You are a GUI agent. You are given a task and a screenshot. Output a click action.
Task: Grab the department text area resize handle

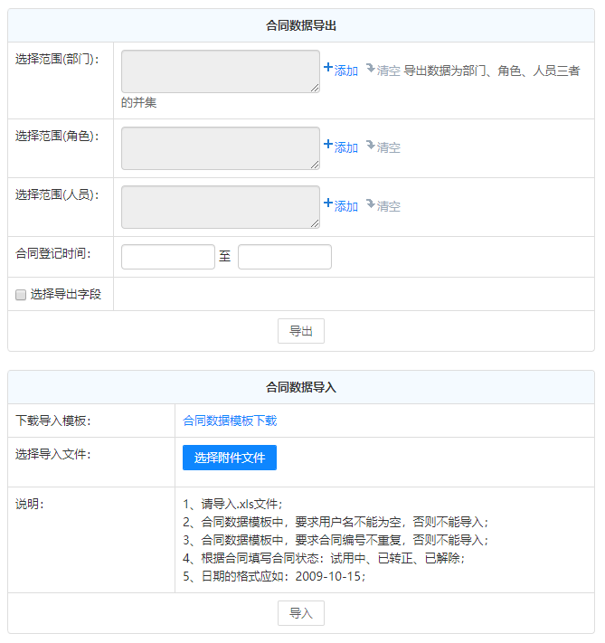click(315, 88)
